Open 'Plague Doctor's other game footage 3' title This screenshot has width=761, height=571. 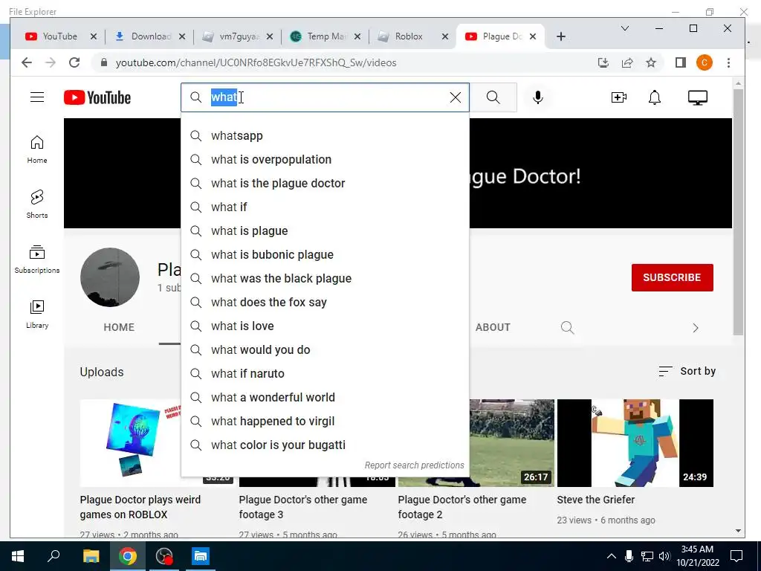[303, 507]
